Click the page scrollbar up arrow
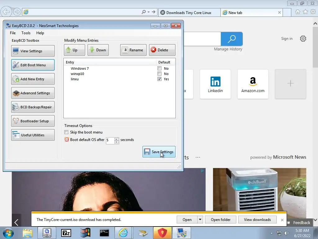This screenshot has height=239, width=318. [316, 24]
